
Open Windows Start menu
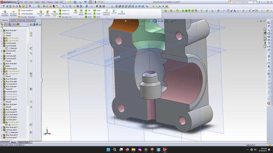click(108, 150)
